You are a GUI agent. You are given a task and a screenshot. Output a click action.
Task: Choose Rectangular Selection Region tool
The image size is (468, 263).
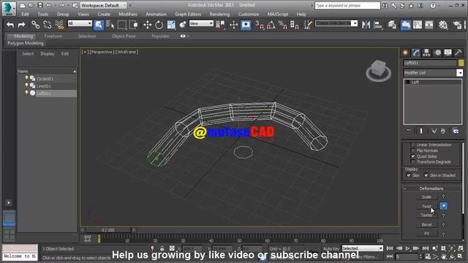122,25
